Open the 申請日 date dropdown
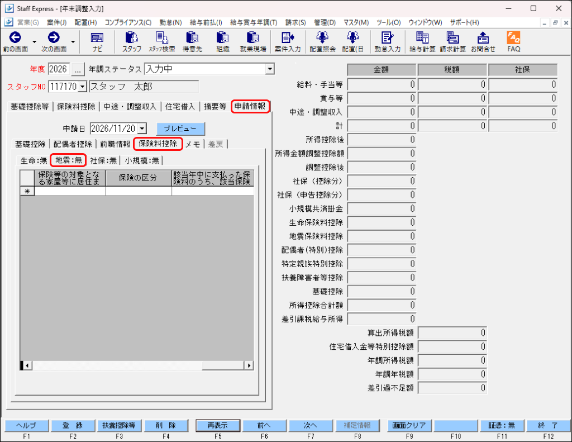 point(142,129)
